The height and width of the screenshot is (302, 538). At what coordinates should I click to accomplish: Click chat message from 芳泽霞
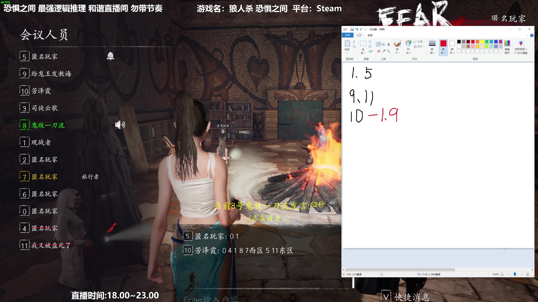(x=238, y=250)
